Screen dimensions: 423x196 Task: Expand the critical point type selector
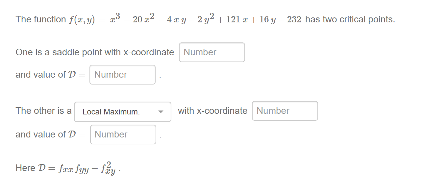point(122,112)
